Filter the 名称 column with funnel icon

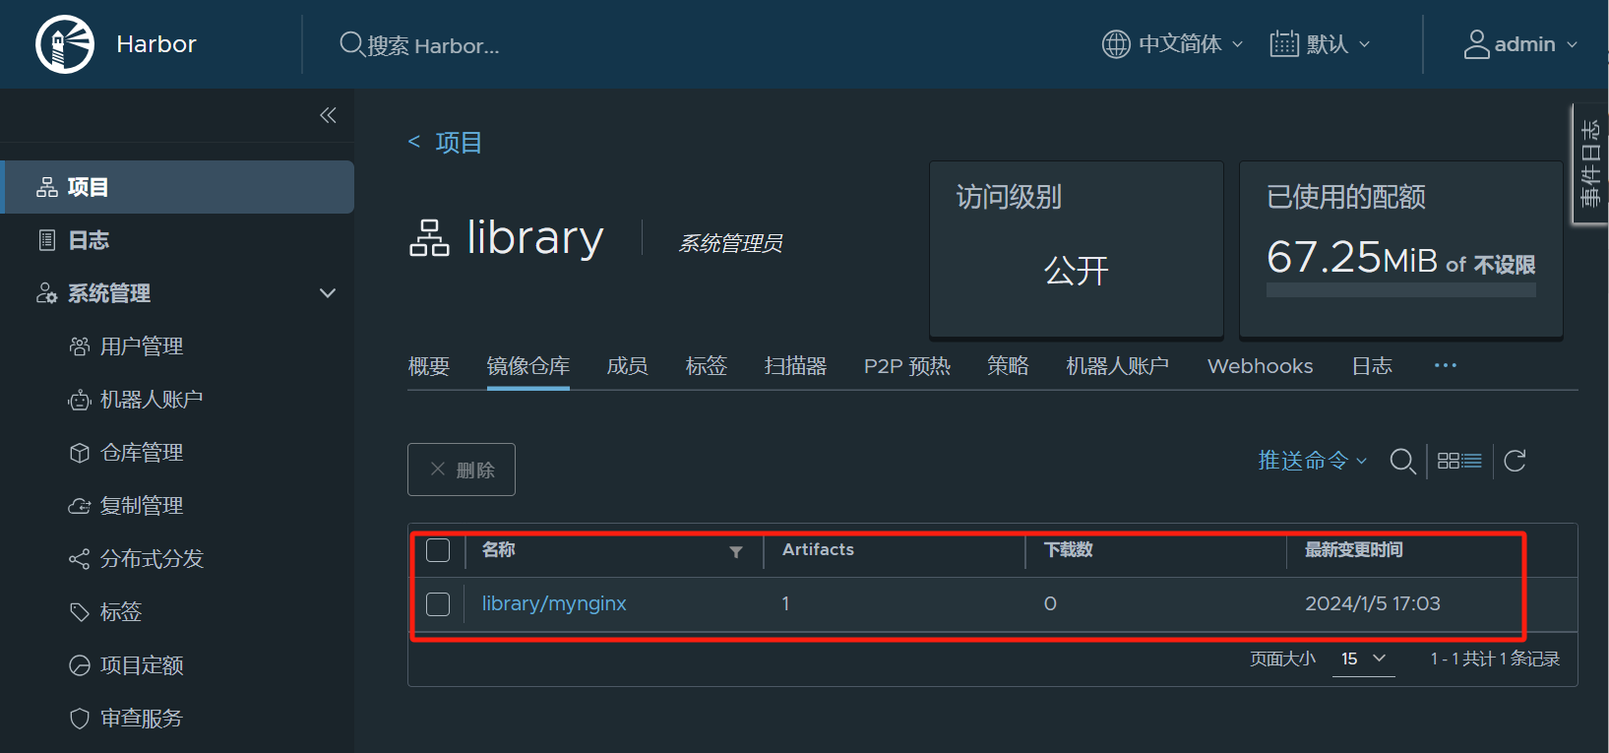[x=736, y=552]
